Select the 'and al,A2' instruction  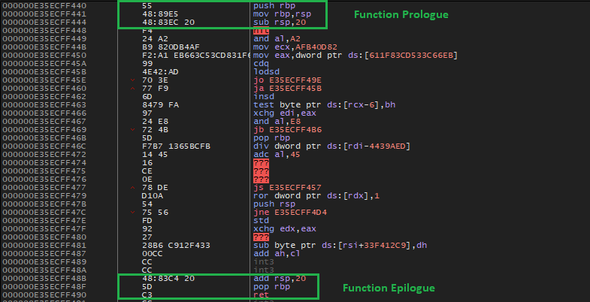click(x=277, y=39)
